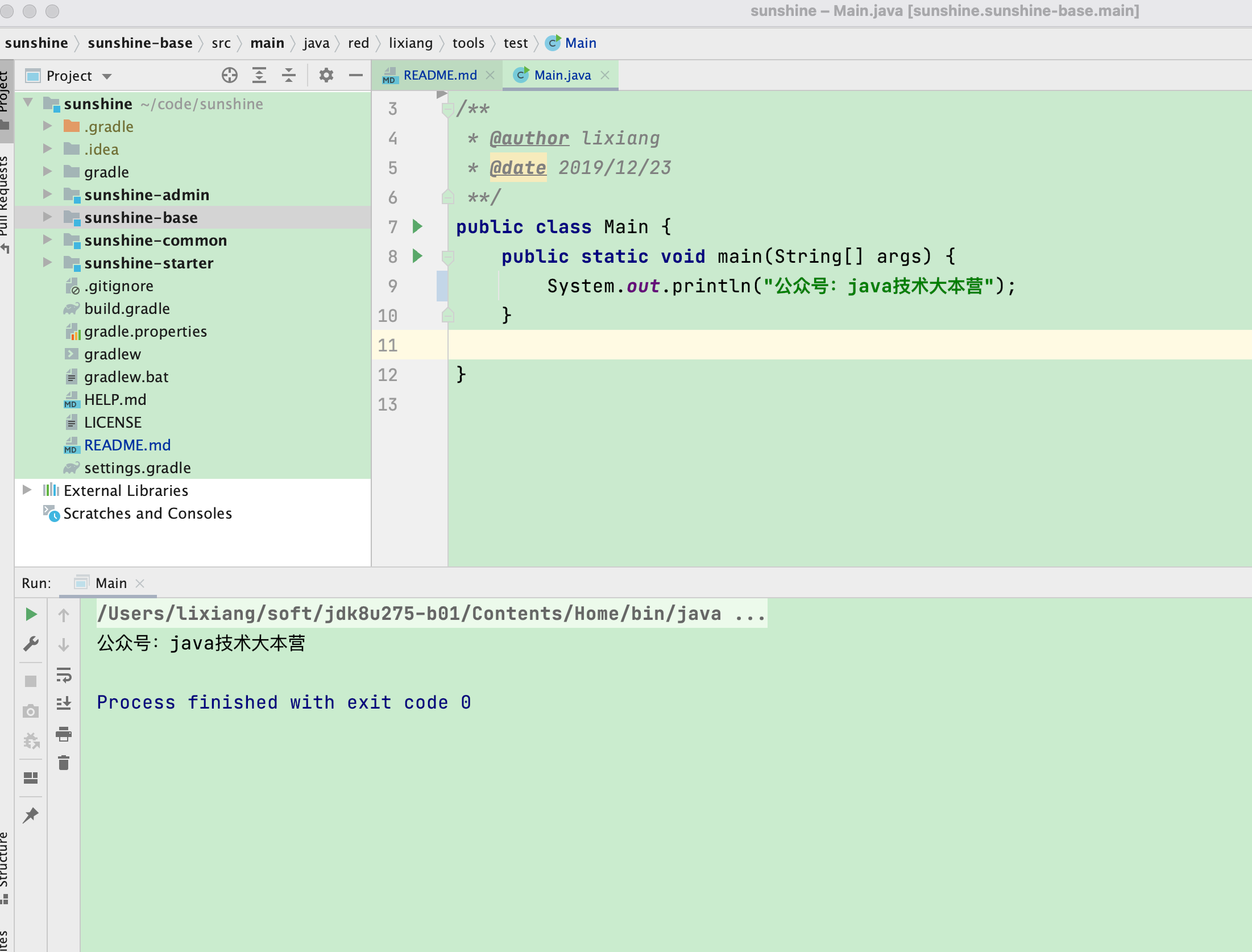
Task: Click tools in breadcrumb bar
Action: [x=468, y=43]
